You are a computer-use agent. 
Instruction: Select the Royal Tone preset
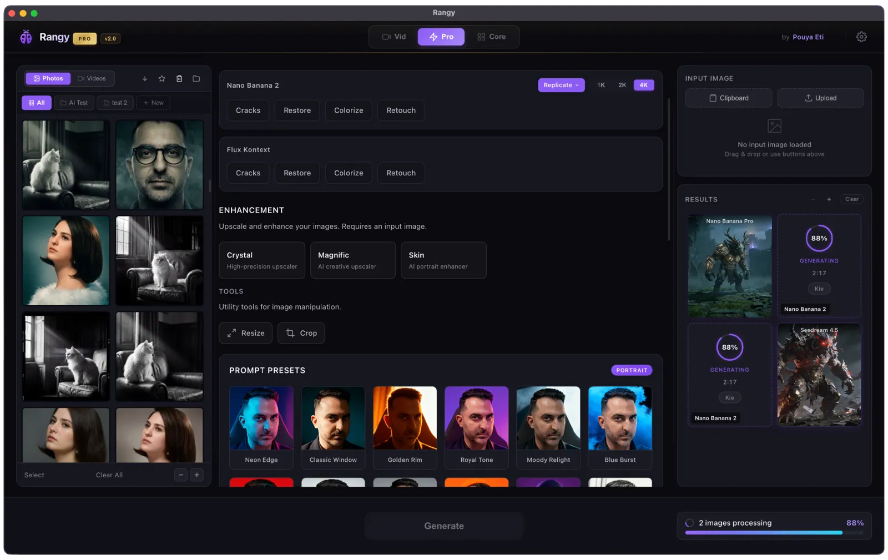[476, 428]
